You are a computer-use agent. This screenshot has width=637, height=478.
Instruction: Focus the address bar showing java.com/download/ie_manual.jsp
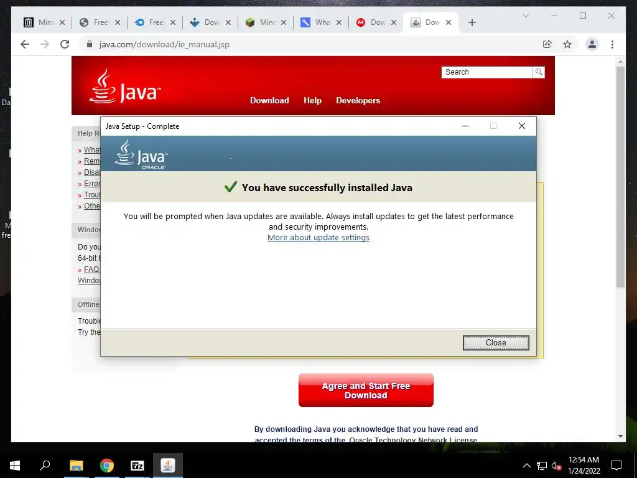[x=164, y=44]
